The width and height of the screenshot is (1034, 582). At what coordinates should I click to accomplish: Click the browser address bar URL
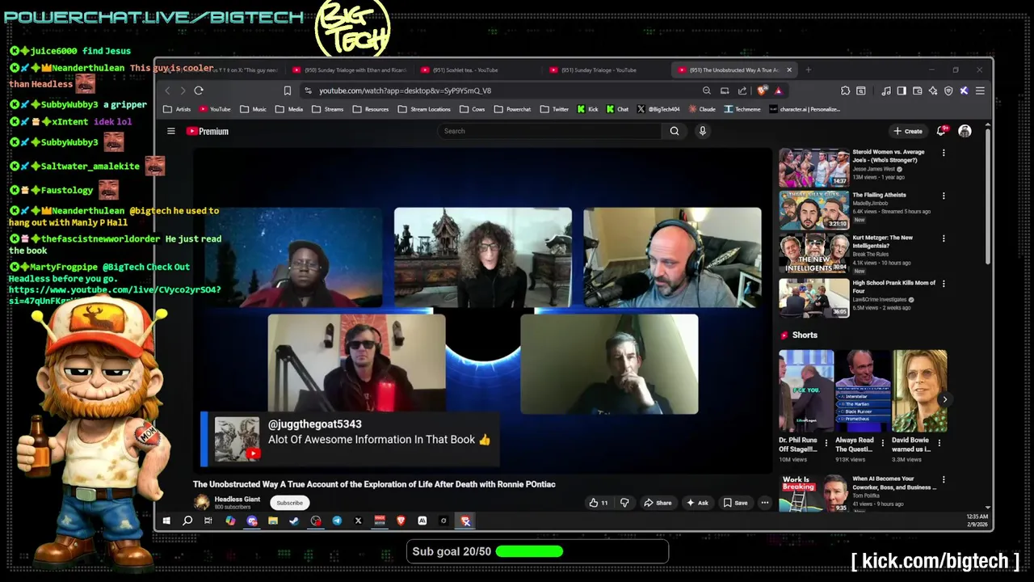coord(405,91)
